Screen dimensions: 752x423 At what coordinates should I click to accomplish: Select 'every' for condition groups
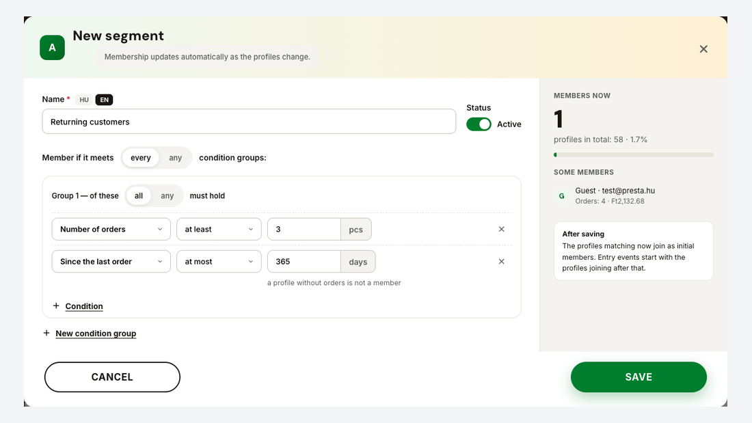pyautogui.click(x=141, y=158)
